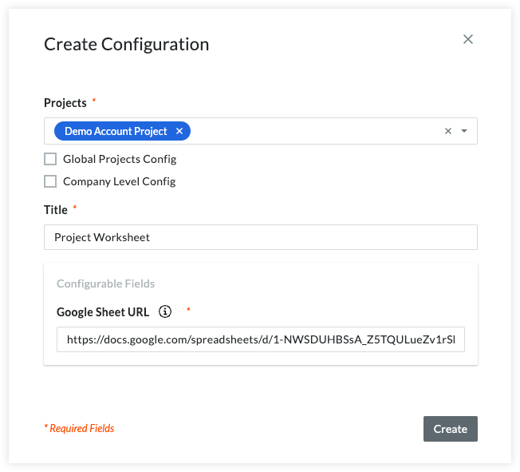The image size is (520, 472).
Task: Enable the Global Projects Config checkbox
Action: (x=50, y=159)
